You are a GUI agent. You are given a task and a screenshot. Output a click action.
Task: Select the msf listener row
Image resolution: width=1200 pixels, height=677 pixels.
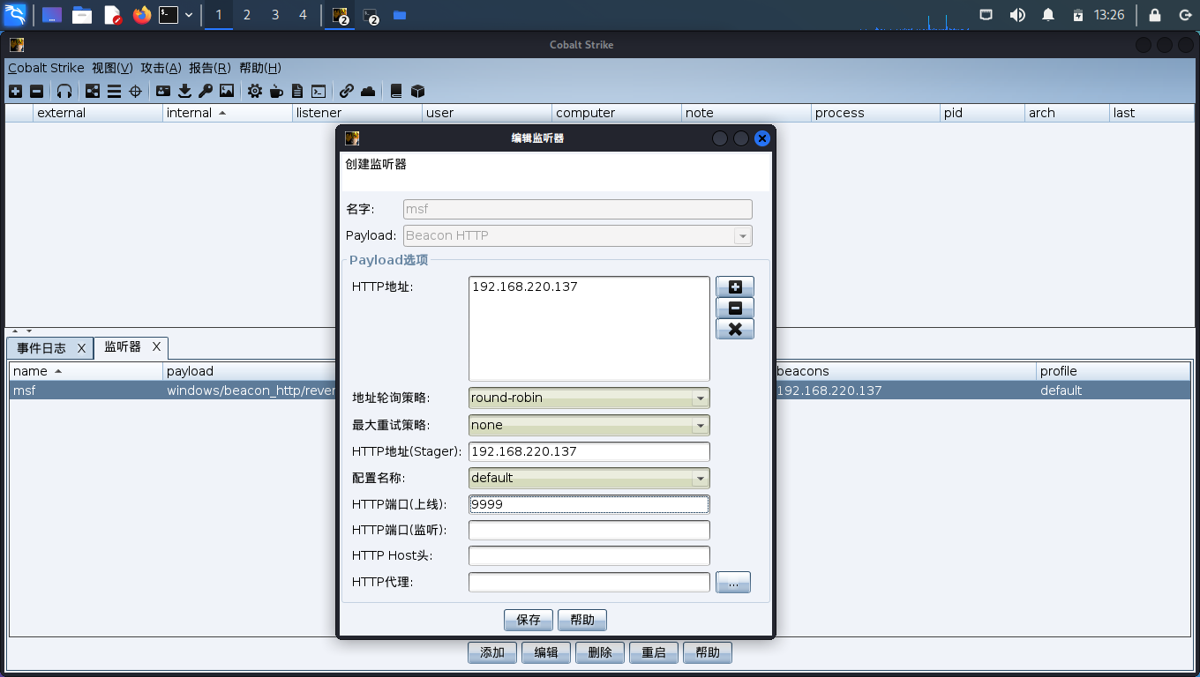[600, 391]
